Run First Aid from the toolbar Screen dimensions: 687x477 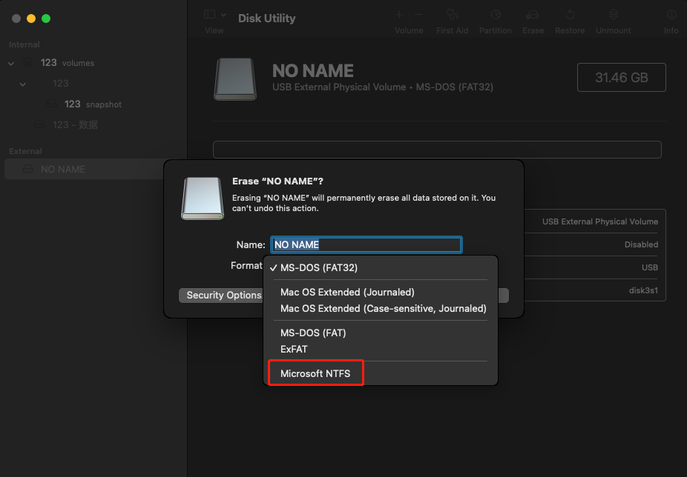pos(452,16)
